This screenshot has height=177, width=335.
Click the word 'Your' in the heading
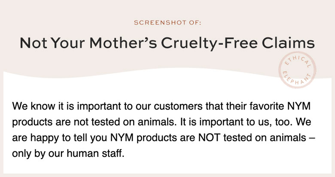(x=68, y=43)
